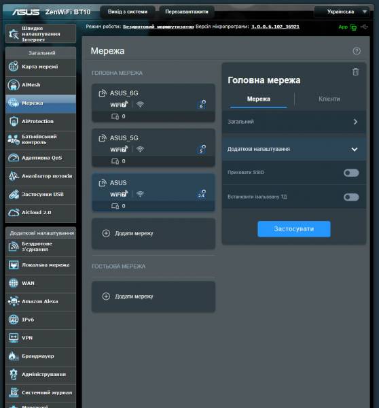Screen dimensions: 379x408
Task: Open Батьківський контроль icon
Action: pyautogui.click(x=14, y=139)
